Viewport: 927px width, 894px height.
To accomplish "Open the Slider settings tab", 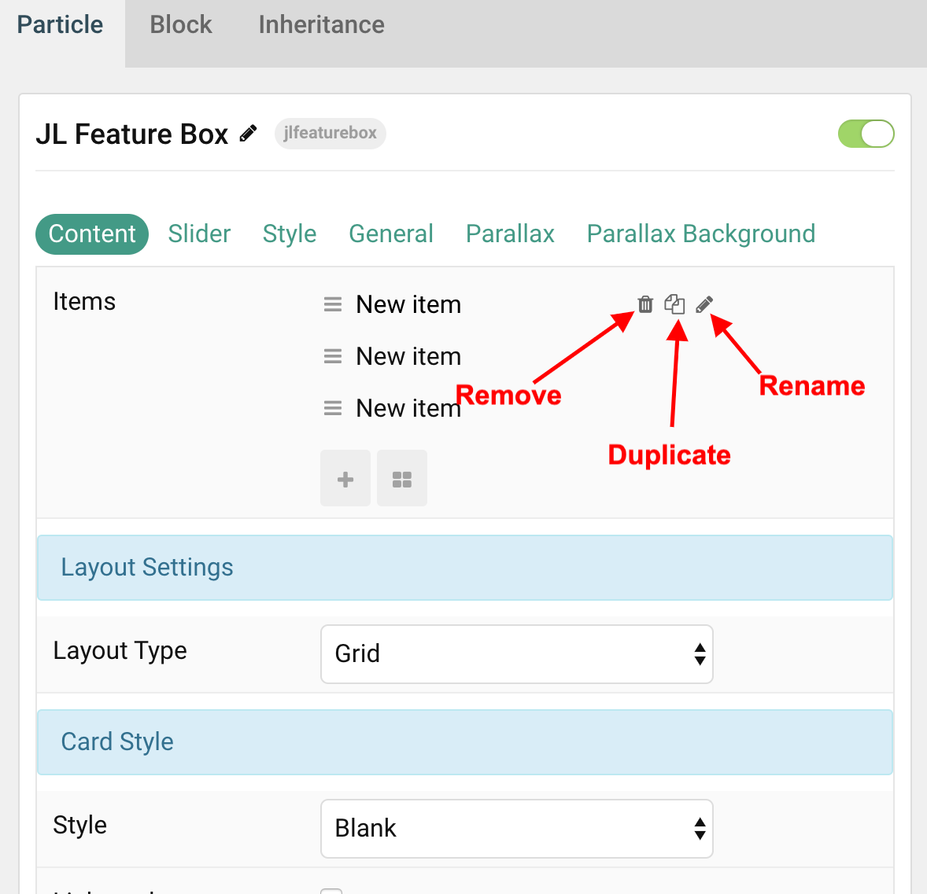I will pos(199,234).
